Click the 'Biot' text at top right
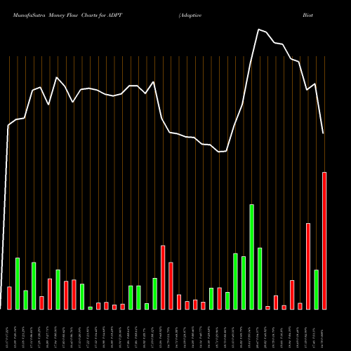351x351 pixels. click(307, 15)
